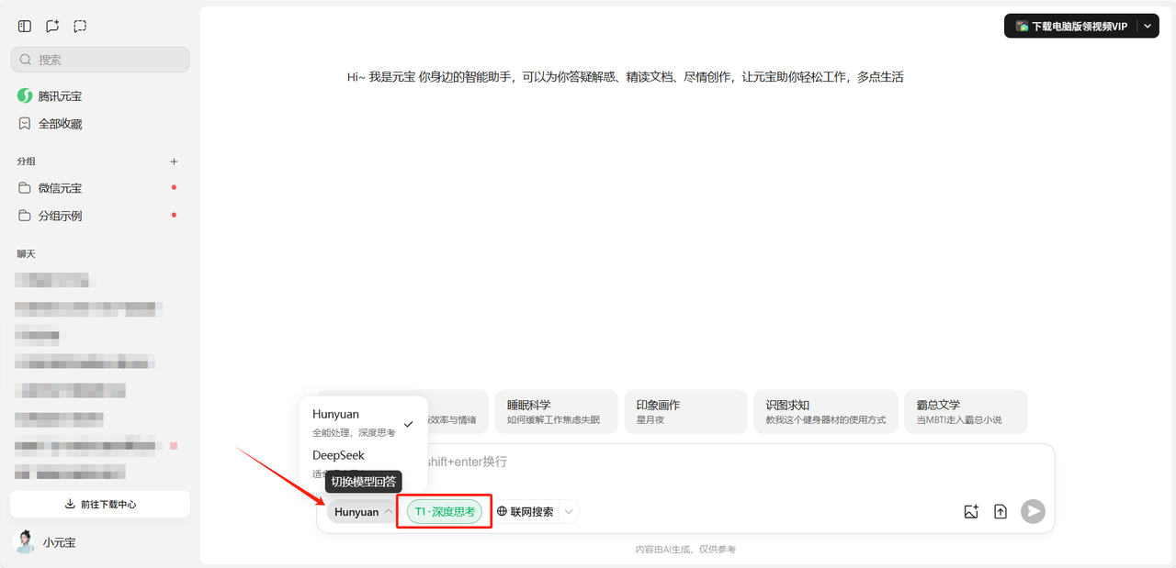Click the icon on the 下载电脑版领视频VIP button
This screenshot has height=568, width=1176.
[x=1022, y=27]
